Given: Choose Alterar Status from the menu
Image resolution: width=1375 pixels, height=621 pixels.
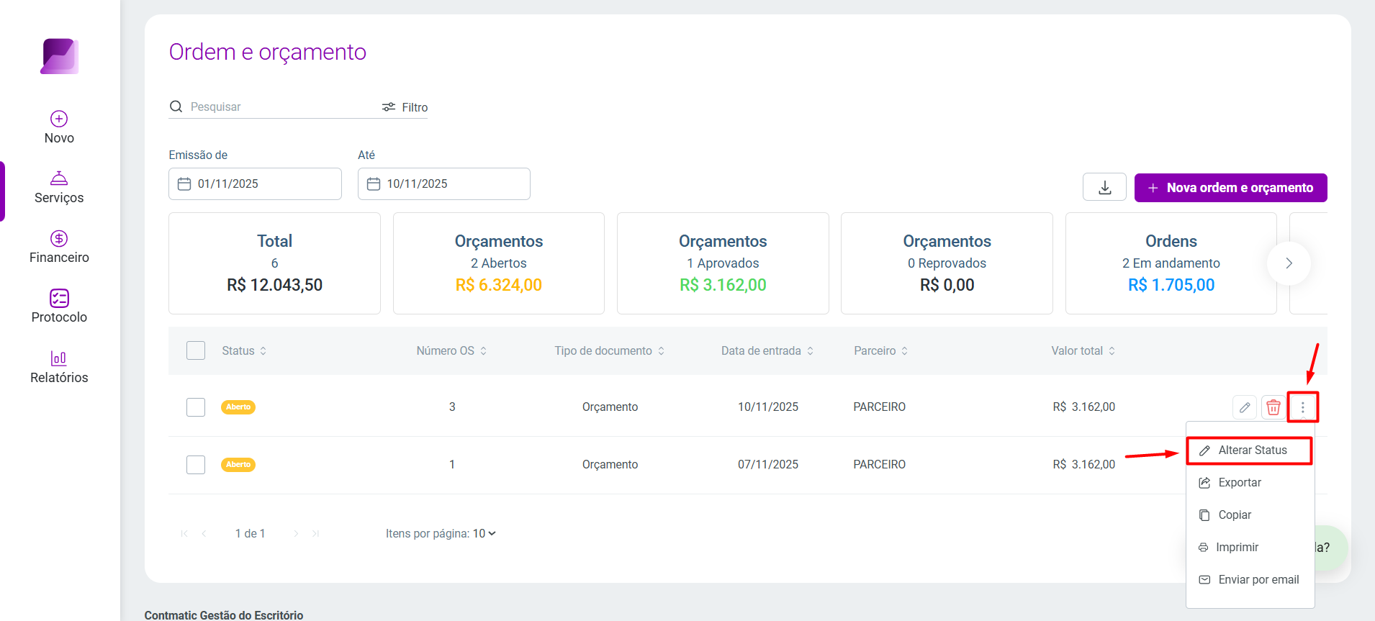Looking at the screenshot, I should point(1250,450).
